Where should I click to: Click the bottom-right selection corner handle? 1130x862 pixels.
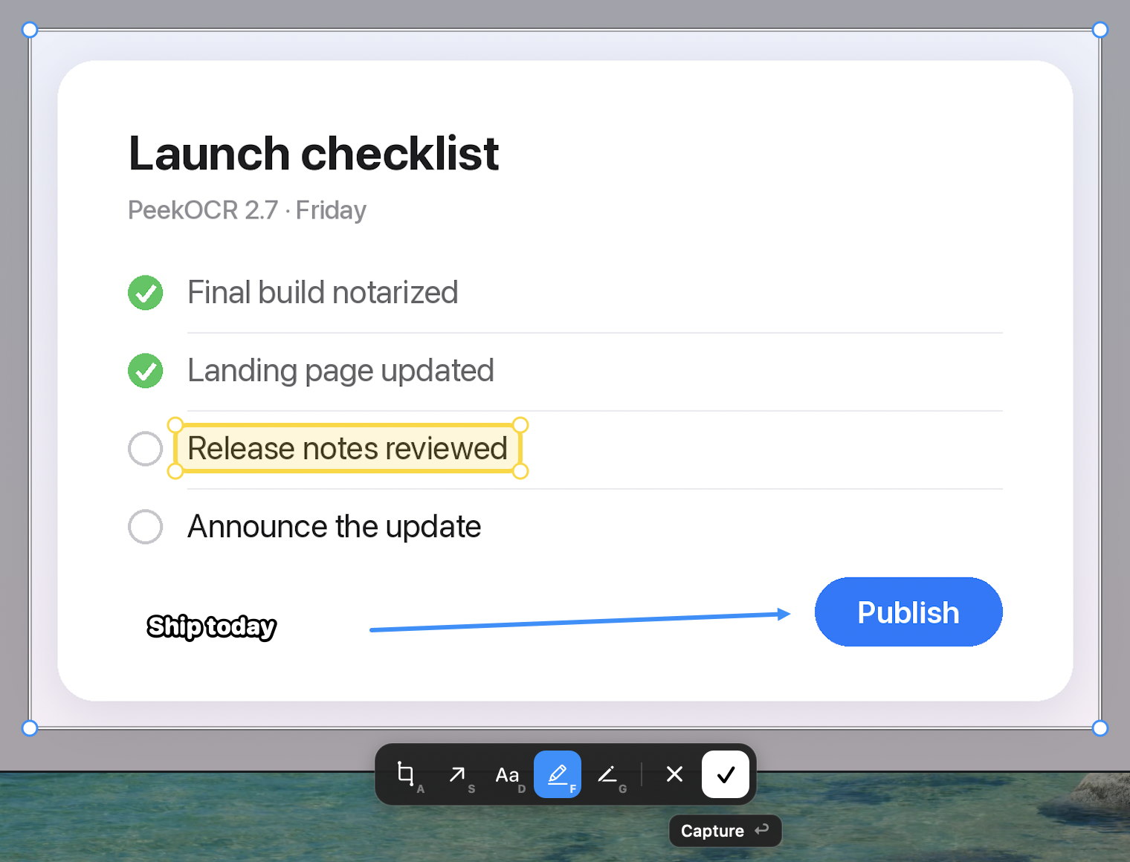(x=1100, y=728)
